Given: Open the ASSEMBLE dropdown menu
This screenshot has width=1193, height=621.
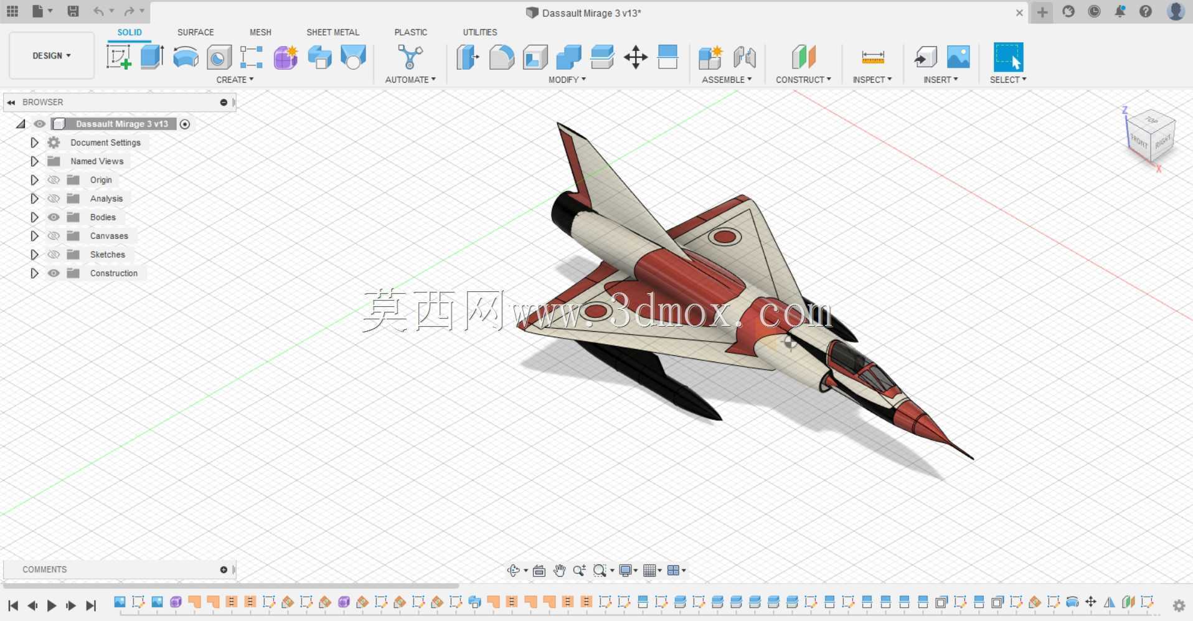Looking at the screenshot, I should 727,80.
